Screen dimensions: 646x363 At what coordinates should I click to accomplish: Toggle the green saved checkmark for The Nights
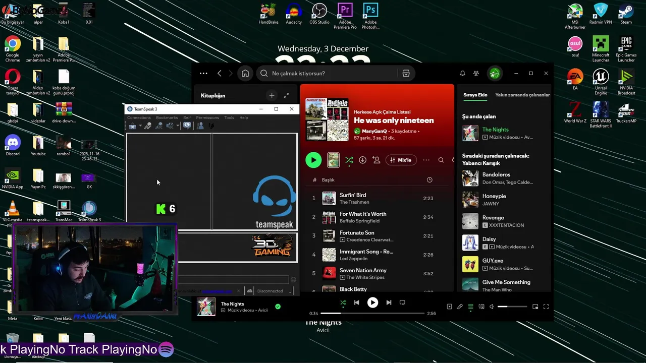(x=278, y=307)
